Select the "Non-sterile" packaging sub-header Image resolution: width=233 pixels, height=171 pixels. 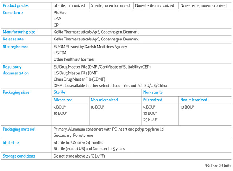pos(153,92)
